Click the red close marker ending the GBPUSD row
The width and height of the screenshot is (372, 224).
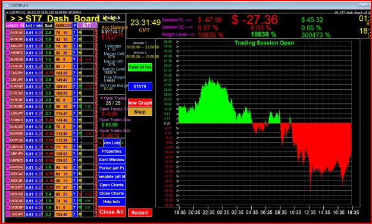click(96, 167)
